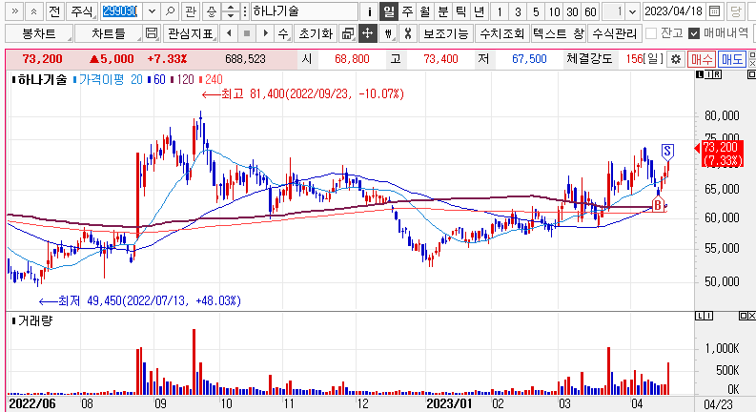The image size is (756, 412).
Task: Click the L scale icon on price chart
Action: click(x=700, y=74)
